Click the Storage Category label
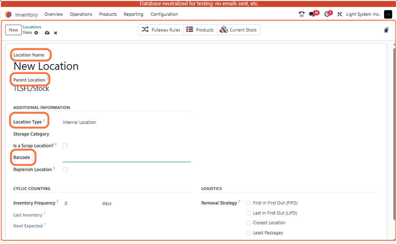397x244 pixels. pyautogui.click(x=31, y=134)
